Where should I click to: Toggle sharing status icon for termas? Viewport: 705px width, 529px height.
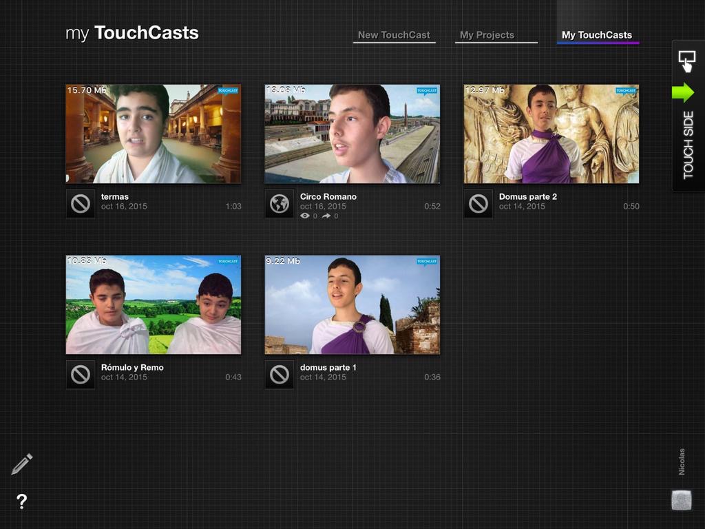(x=81, y=203)
